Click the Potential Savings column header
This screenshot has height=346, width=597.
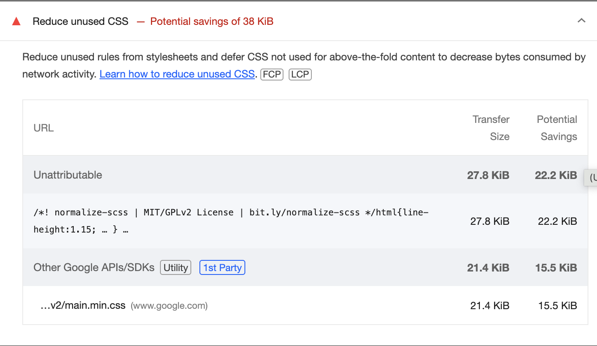[x=557, y=128]
